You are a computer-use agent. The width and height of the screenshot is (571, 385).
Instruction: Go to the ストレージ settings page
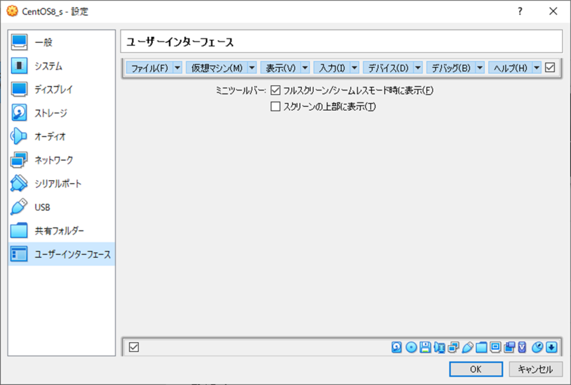(x=61, y=113)
